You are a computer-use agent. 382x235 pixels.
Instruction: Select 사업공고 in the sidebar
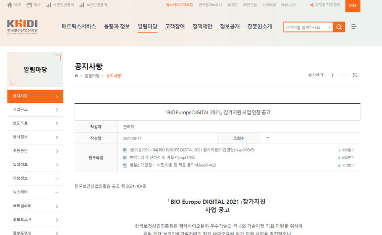(35, 110)
